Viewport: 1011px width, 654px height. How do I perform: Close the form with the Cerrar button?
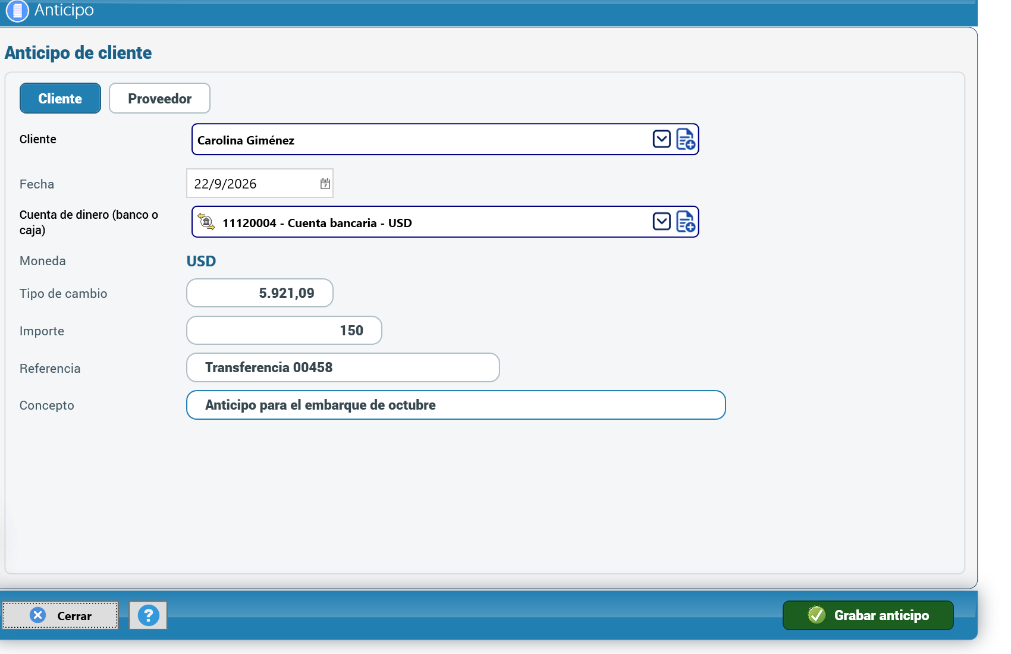tap(60, 615)
